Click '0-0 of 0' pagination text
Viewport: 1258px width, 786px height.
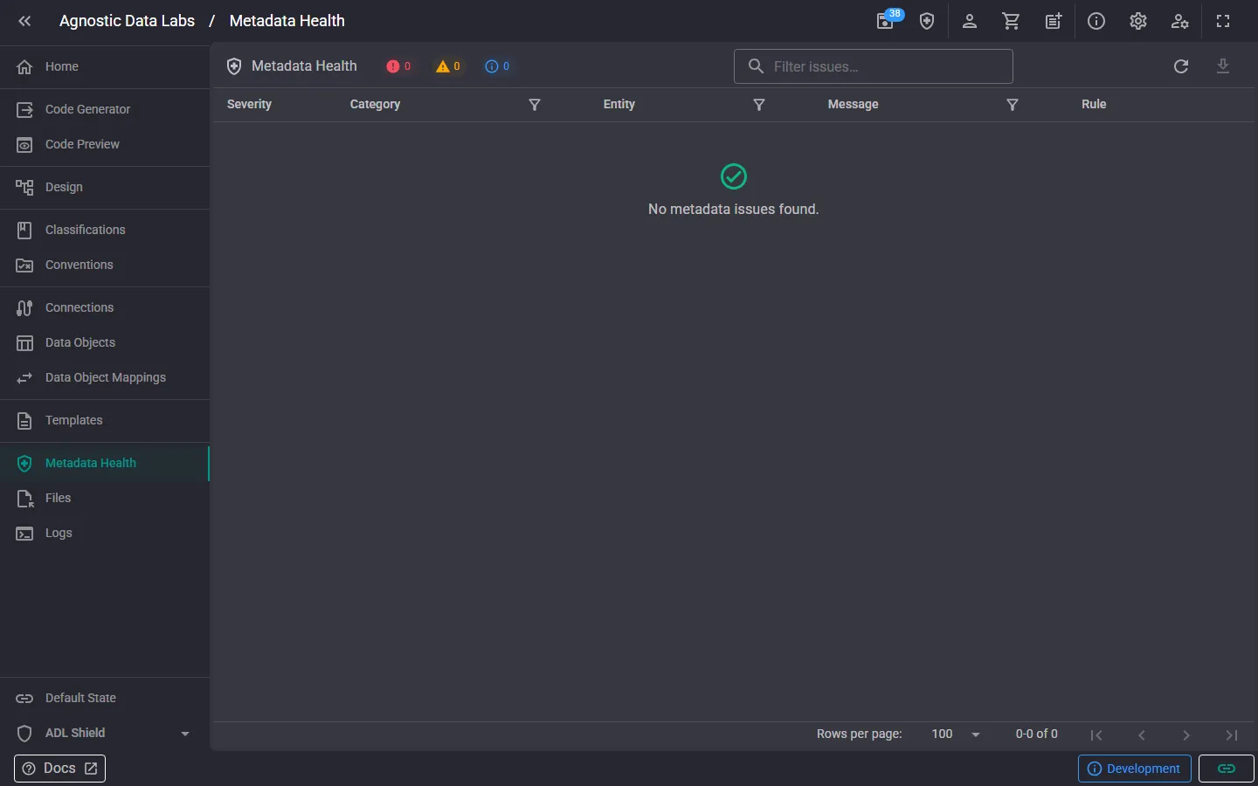[x=1036, y=734]
